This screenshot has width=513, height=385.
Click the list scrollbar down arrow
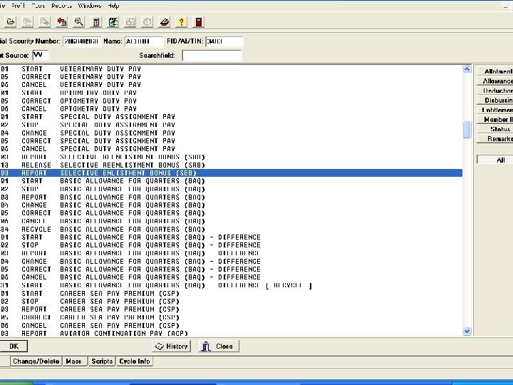(x=467, y=332)
